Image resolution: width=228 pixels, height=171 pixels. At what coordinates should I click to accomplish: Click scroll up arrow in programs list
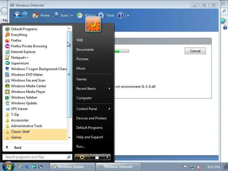pos(69,28)
